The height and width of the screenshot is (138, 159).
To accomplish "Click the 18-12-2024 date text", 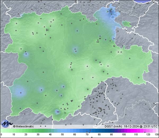I will click(x=131, y=126).
